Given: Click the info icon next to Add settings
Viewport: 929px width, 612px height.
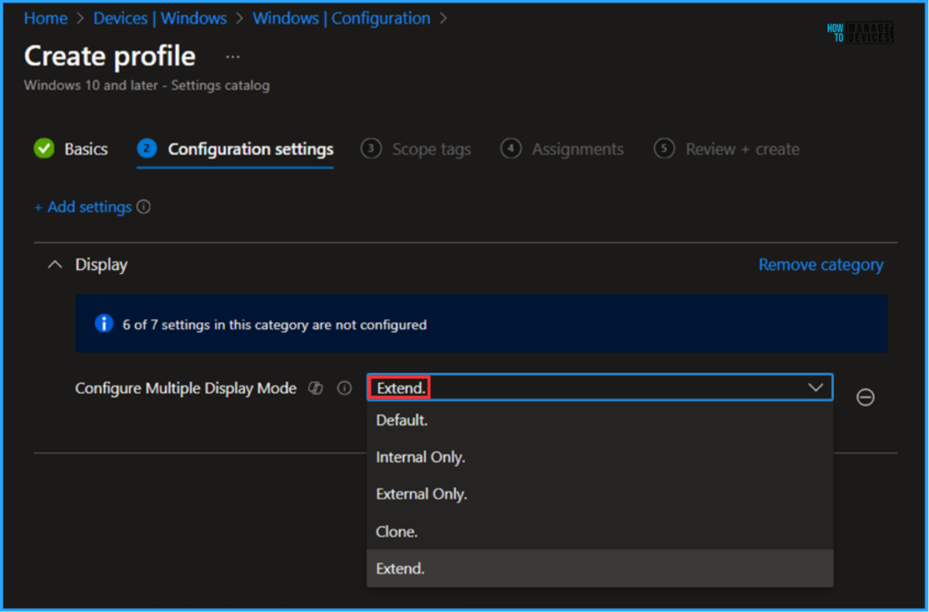Looking at the screenshot, I should 143,207.
